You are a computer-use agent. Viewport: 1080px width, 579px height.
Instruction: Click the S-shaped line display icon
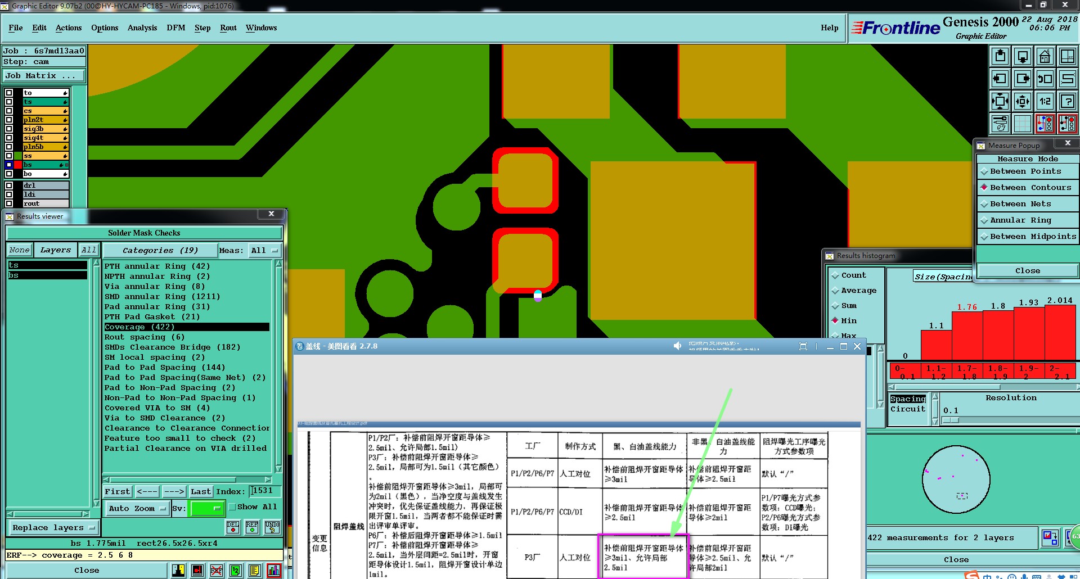1068,79
